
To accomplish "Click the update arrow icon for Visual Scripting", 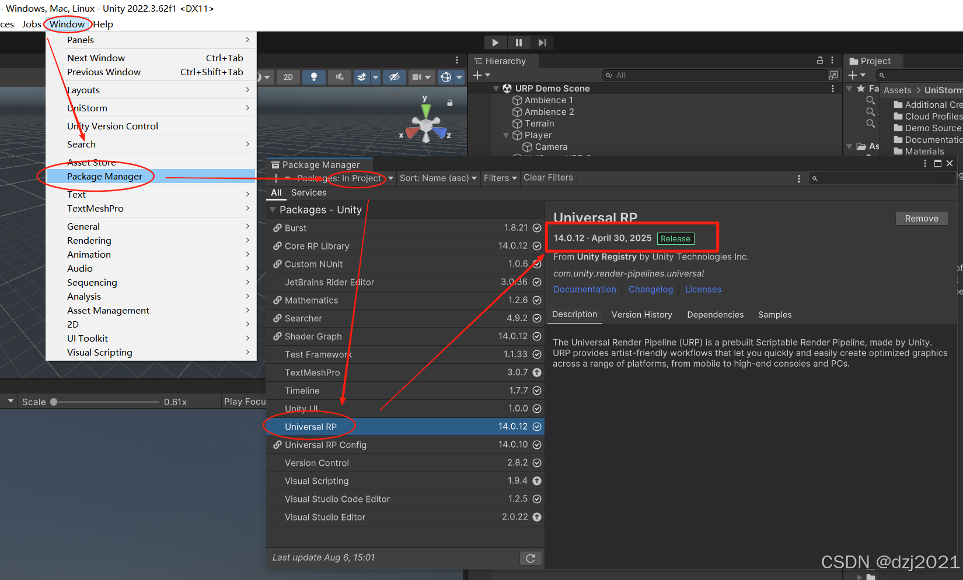I will coord(537,481).
